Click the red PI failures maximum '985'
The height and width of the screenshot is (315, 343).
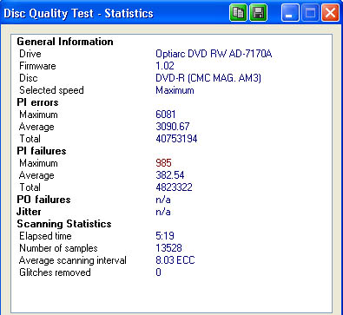point(163,163)
